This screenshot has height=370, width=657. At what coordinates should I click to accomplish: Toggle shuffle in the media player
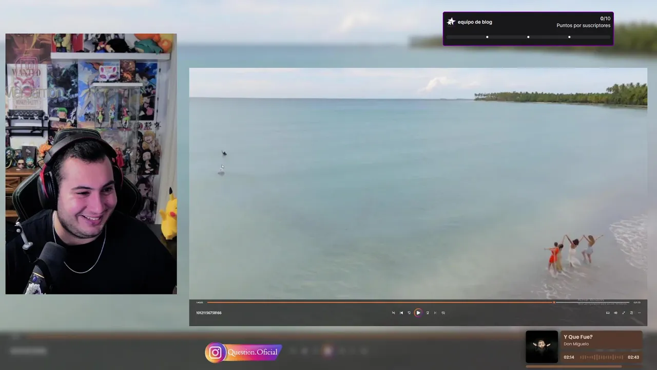[394, 312]
